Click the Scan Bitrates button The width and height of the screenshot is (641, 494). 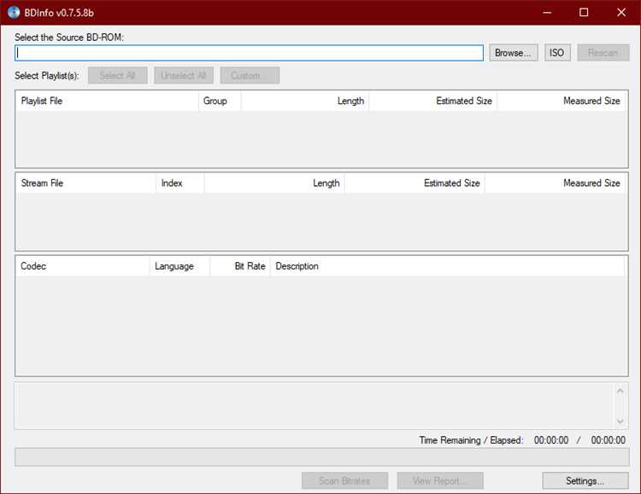click(x=344, y=481)
